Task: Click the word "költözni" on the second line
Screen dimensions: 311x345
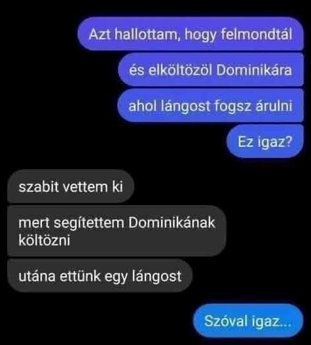Action: click(x=45, y=240)
